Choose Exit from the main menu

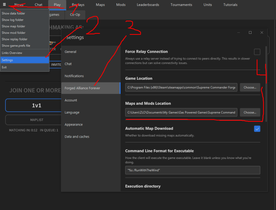(x=25, y=67)
